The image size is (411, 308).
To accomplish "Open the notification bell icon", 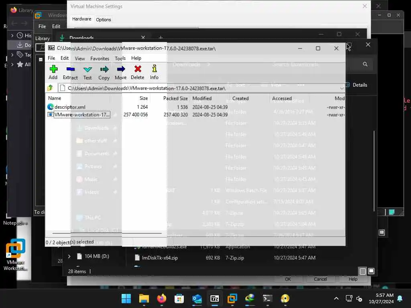I will tap(400, 298).
